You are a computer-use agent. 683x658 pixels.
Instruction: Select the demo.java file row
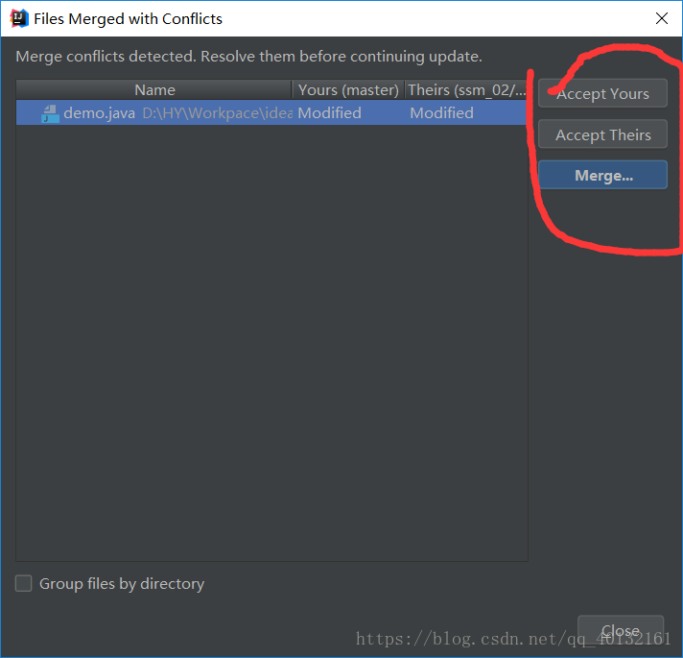click(x=271, y=113)
